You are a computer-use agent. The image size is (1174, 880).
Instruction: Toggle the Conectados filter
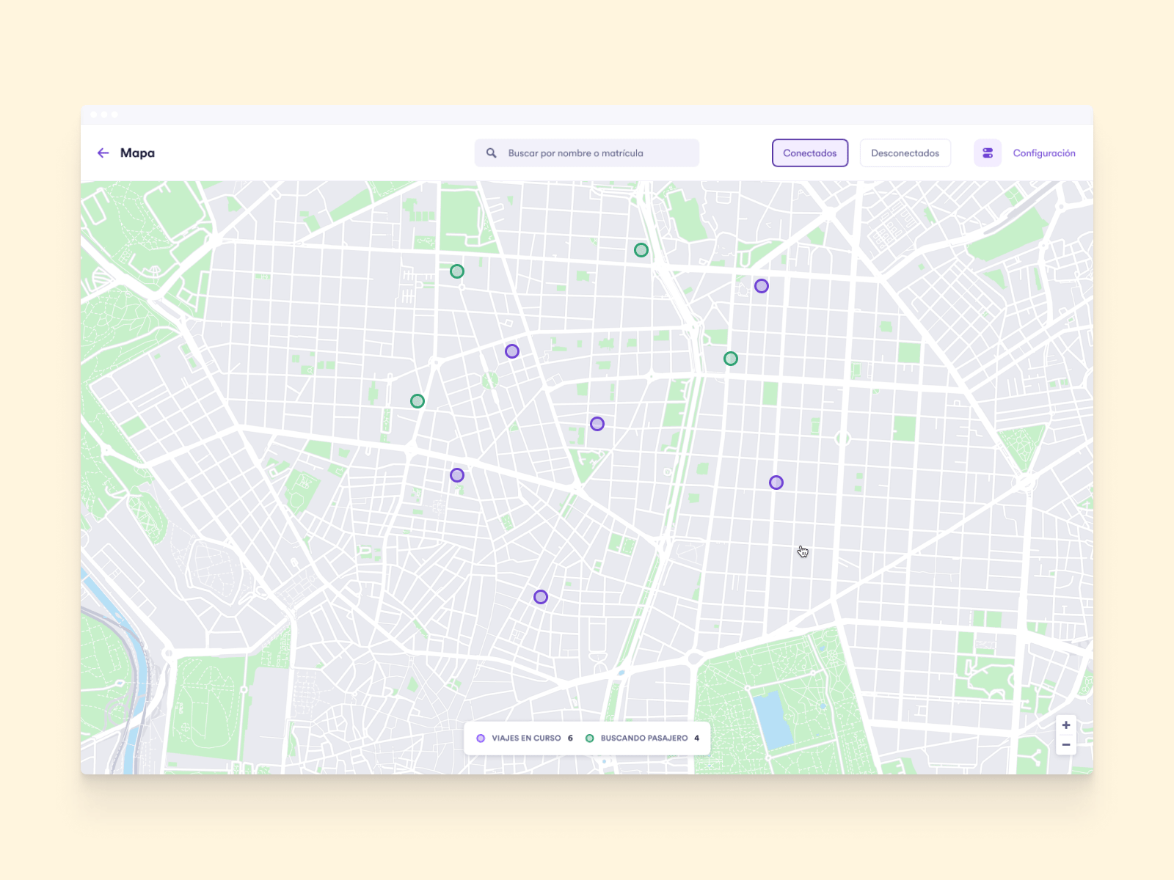click(x=810, y=153)
